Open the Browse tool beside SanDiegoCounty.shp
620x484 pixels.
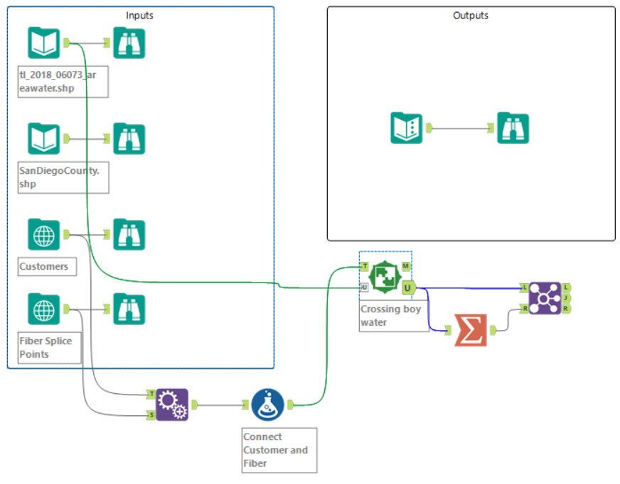click(x=129, y=138)
